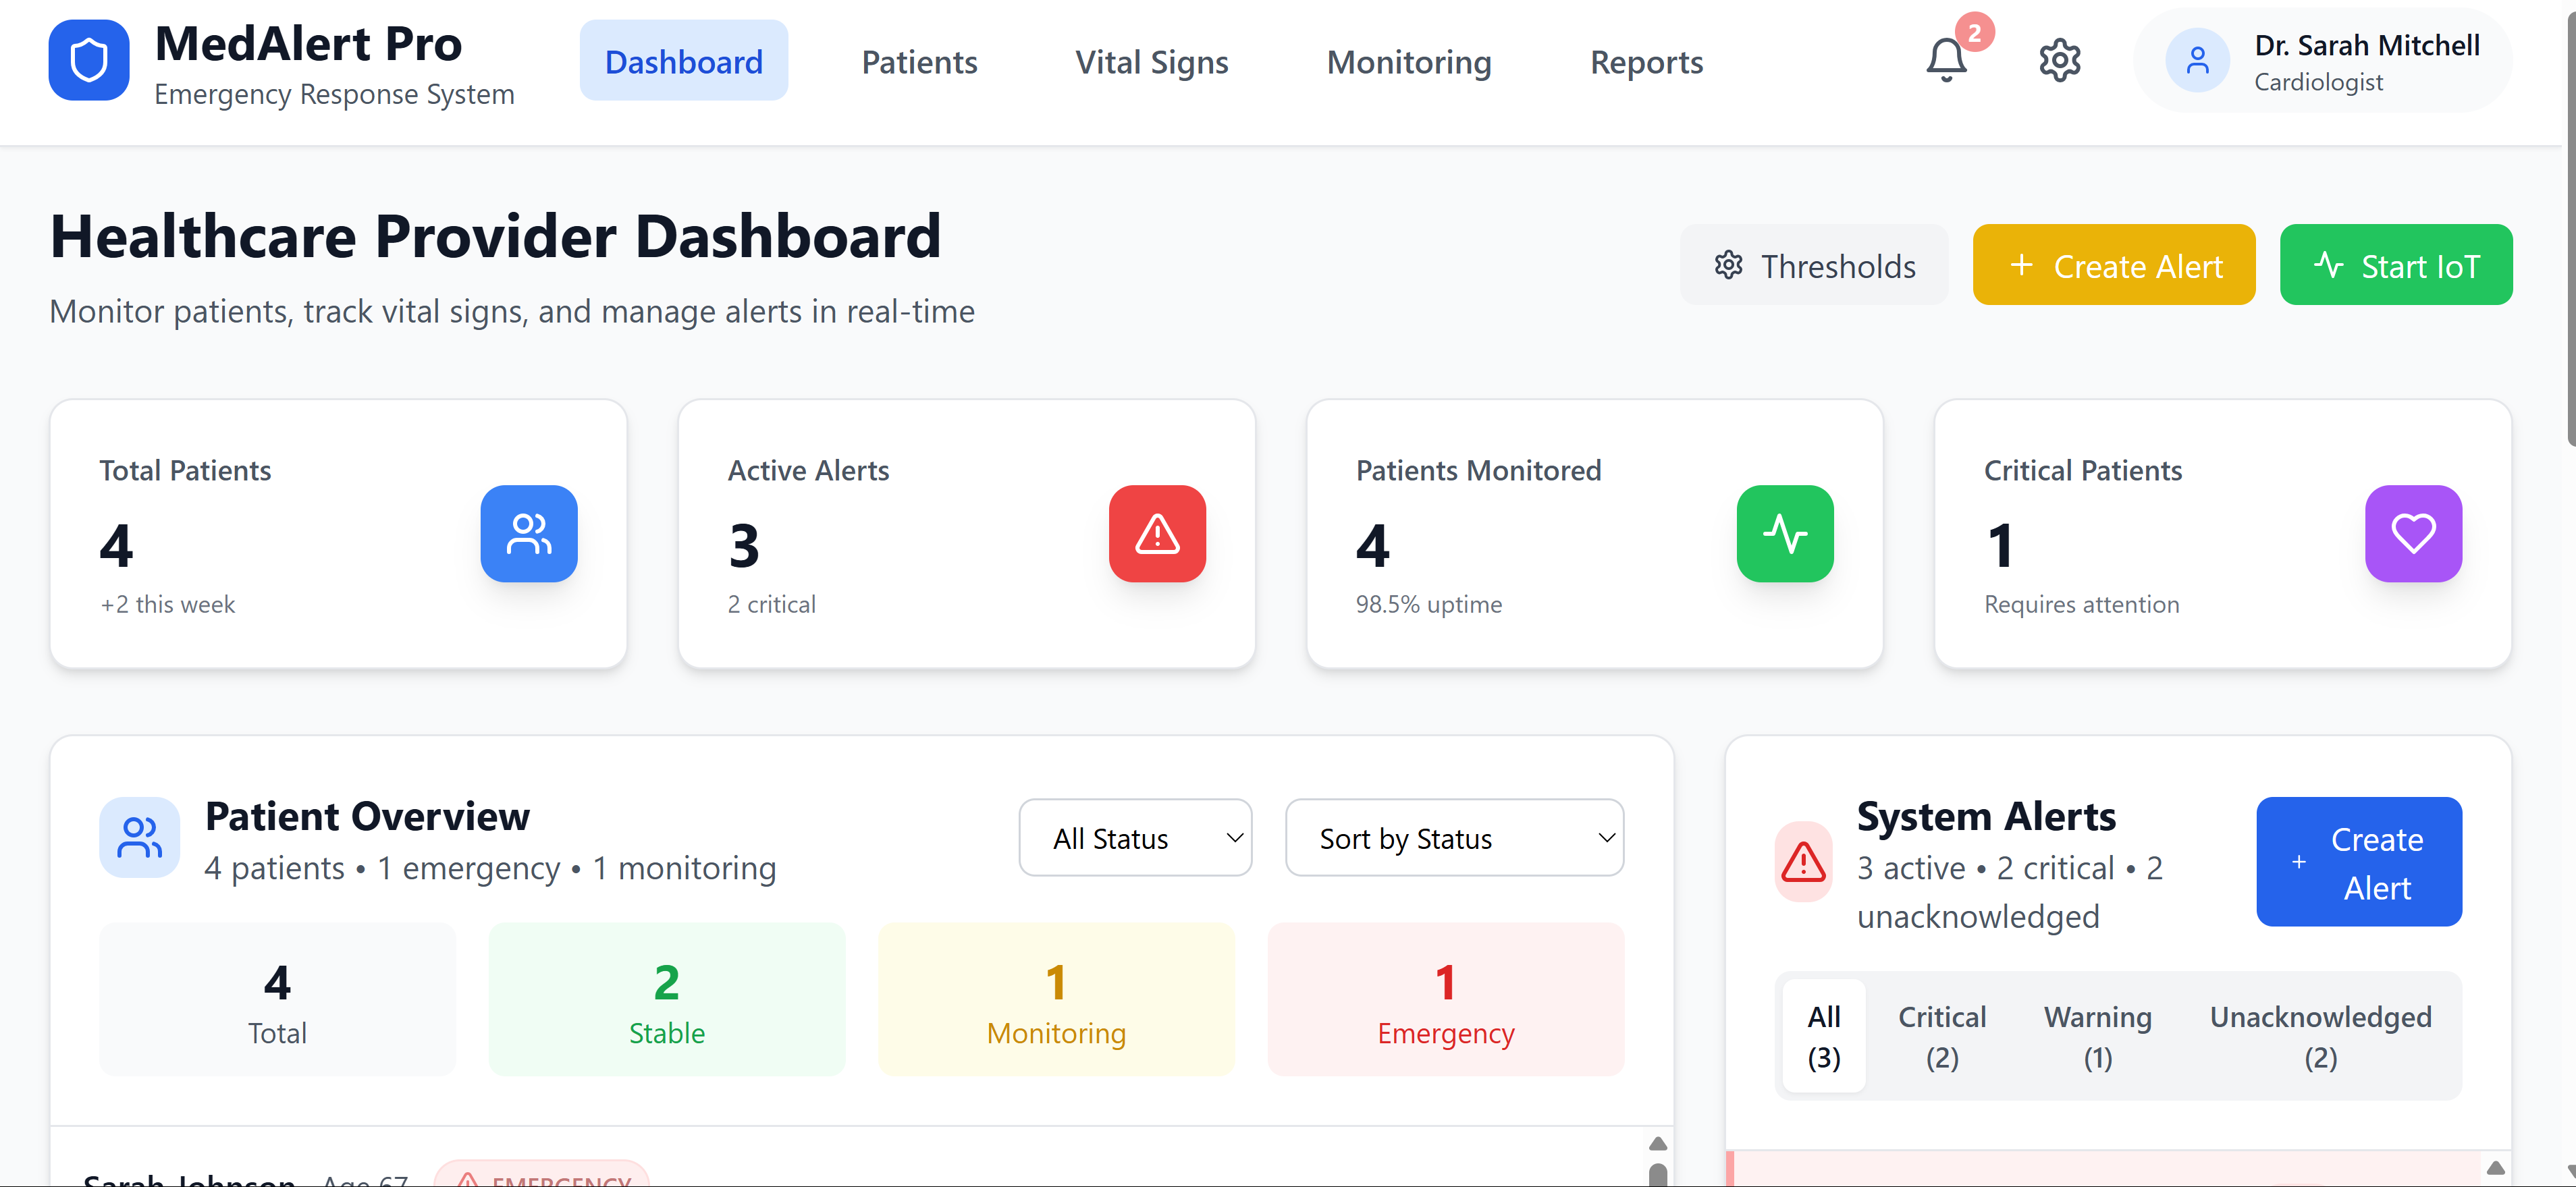
Task: Click the MedAlert Pro shield logo
Action: coord(89,61)
